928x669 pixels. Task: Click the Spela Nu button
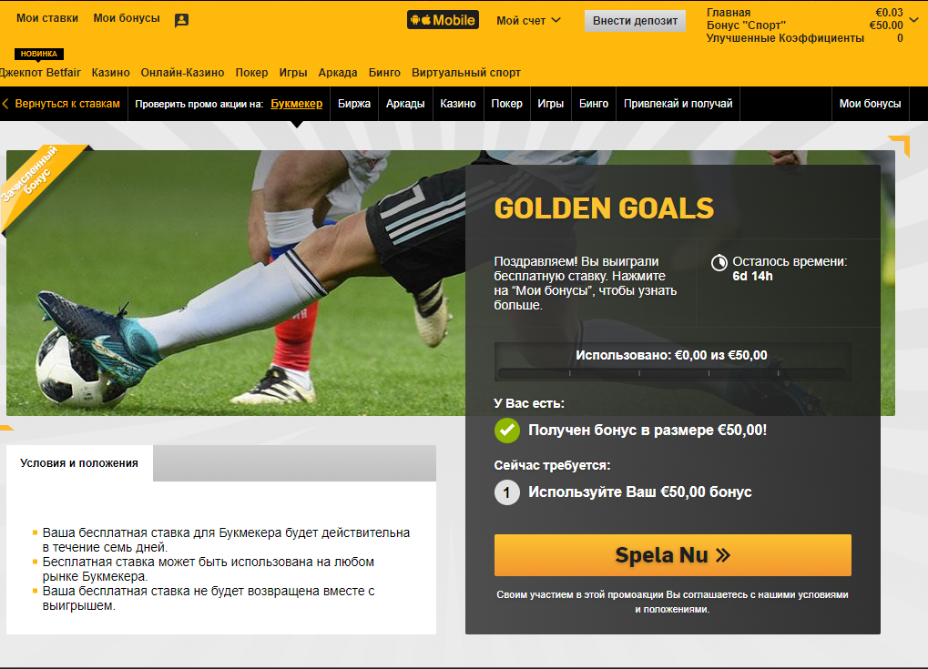673,555
